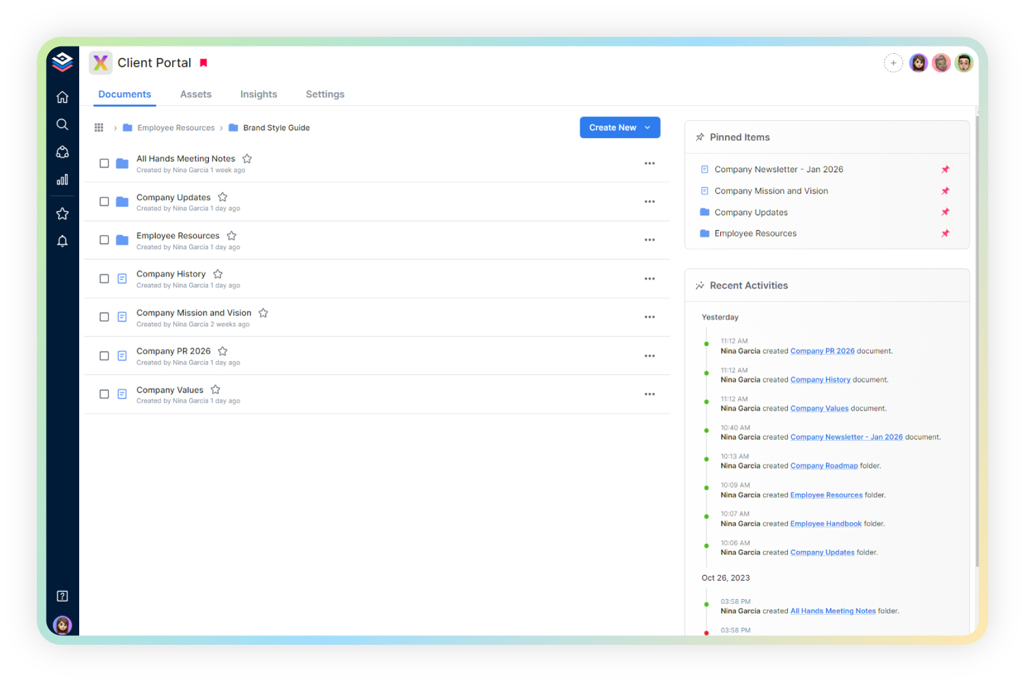Unpin Company Newsletter - Jan 2026
The image size is (1024, 681).
[x=945, y=169]
